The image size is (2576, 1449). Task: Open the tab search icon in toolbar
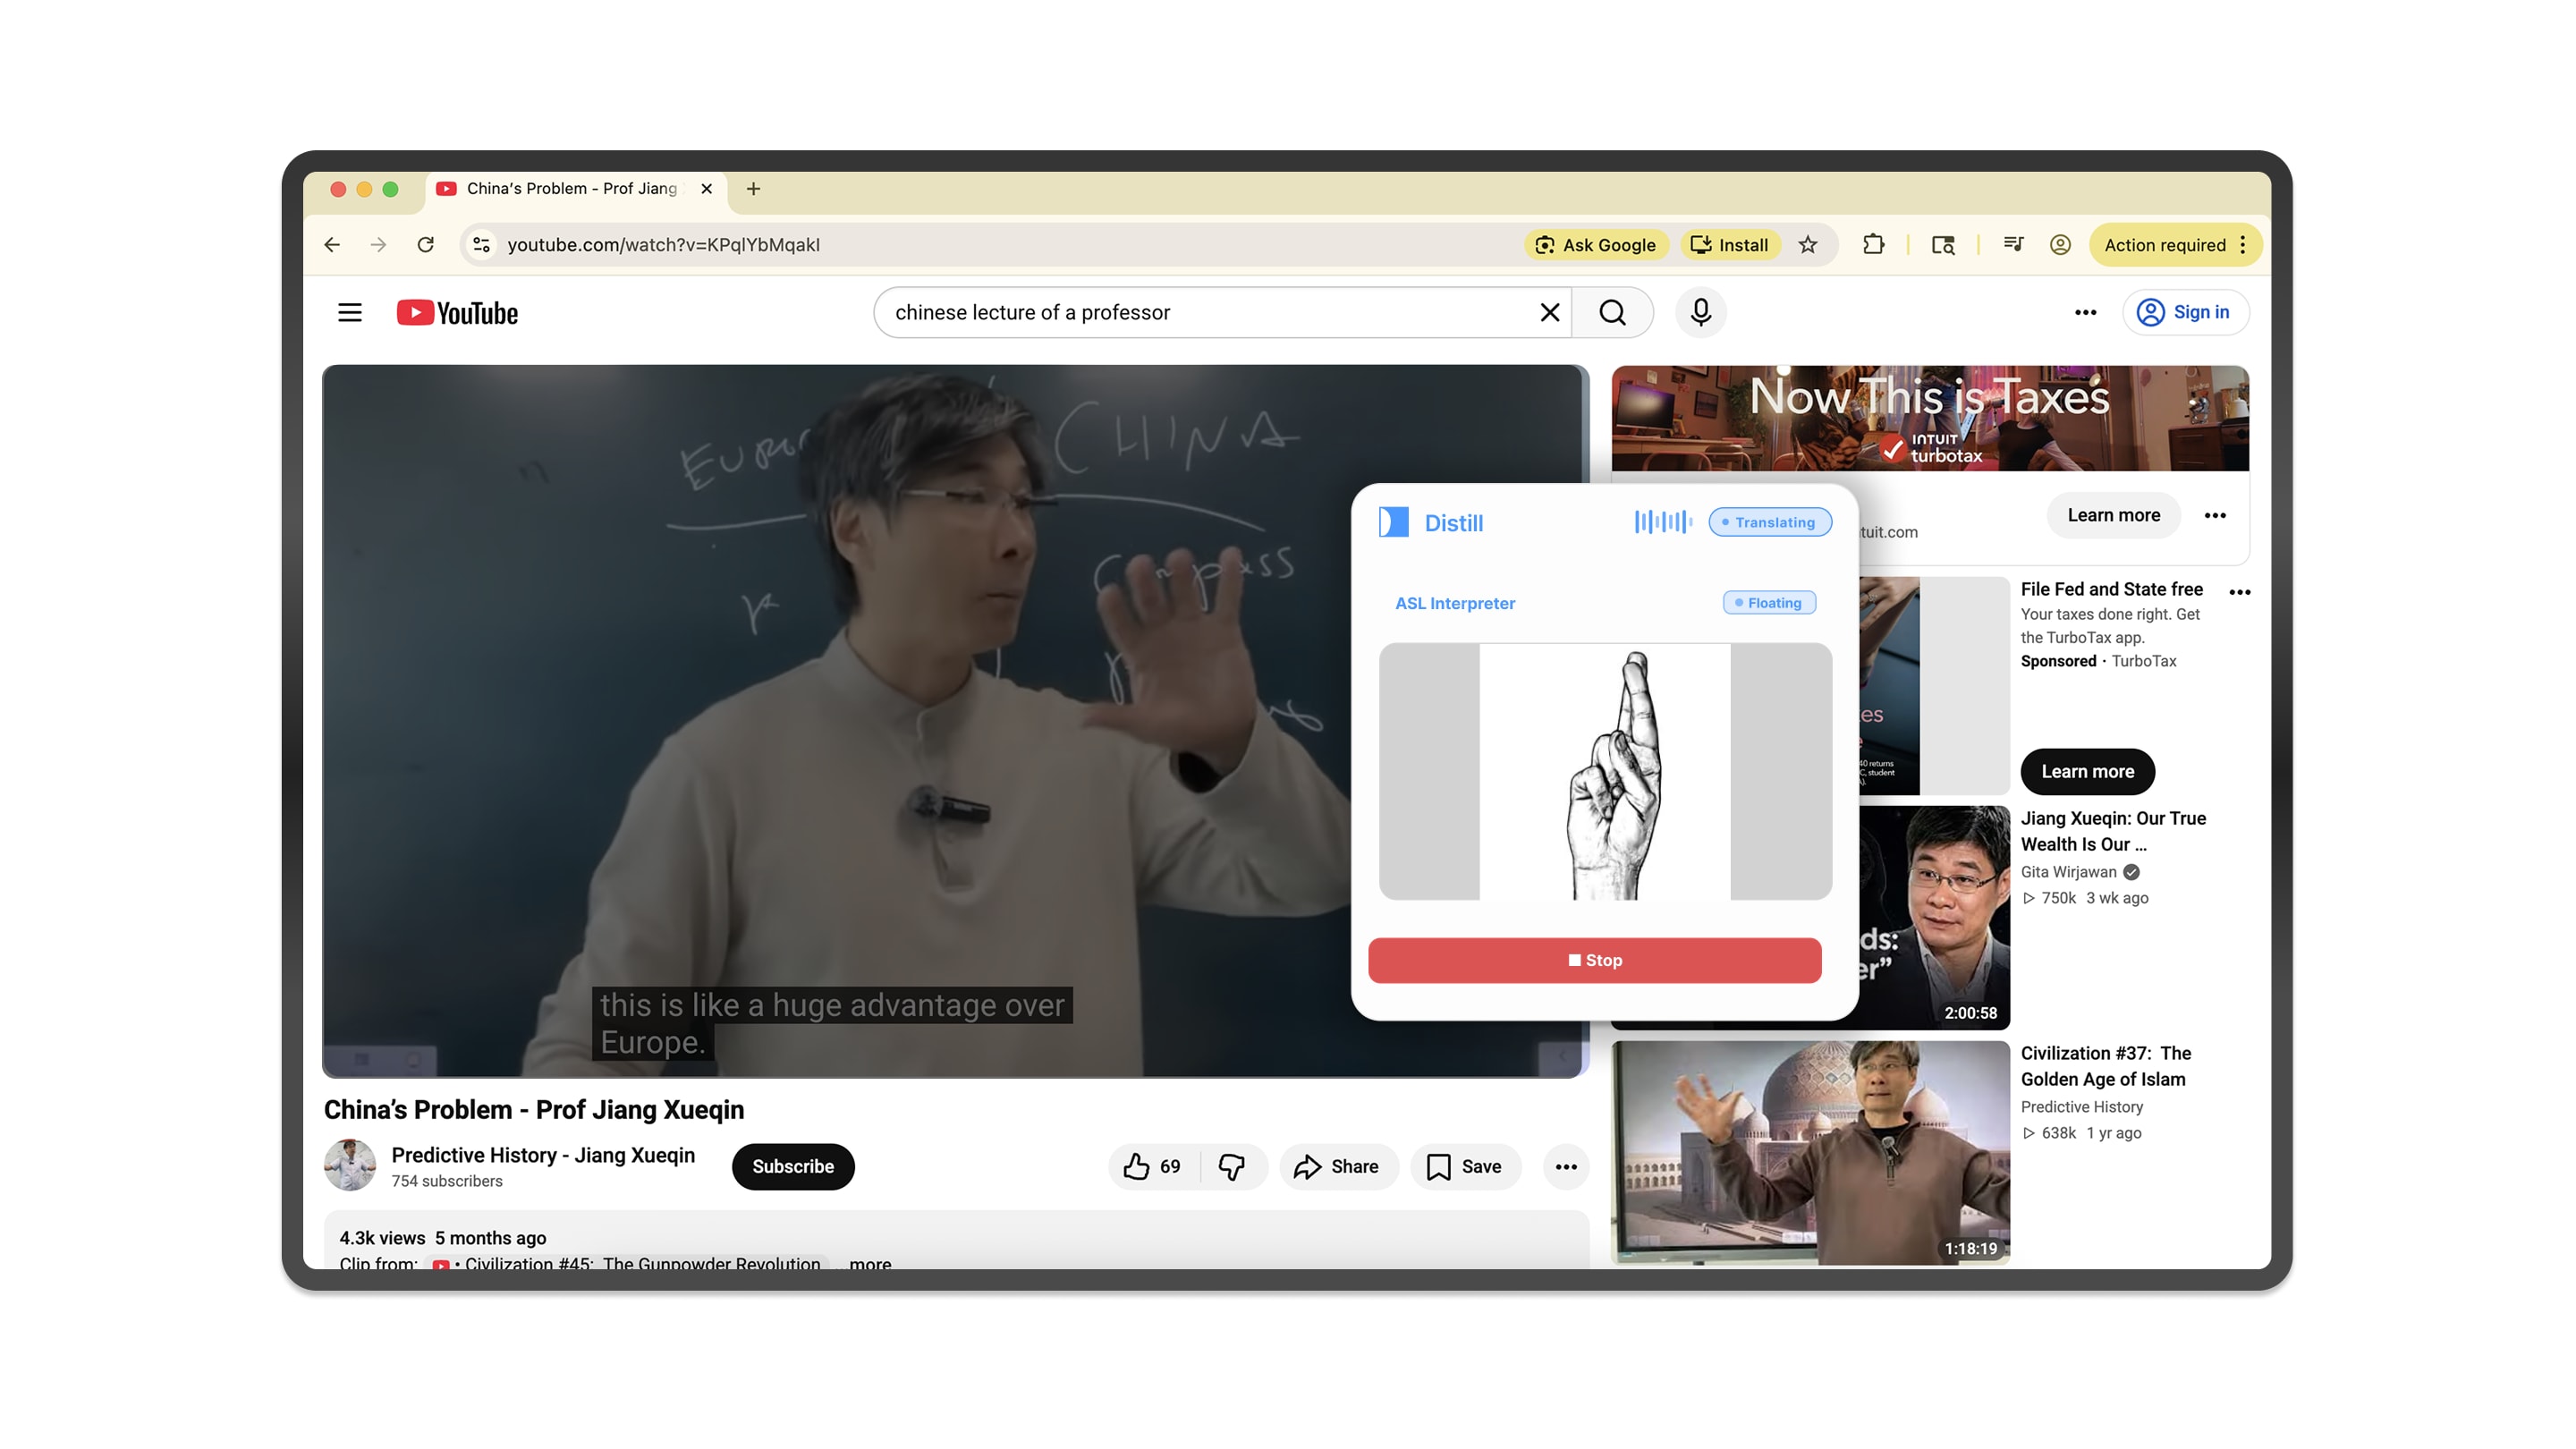[1942, 245]
